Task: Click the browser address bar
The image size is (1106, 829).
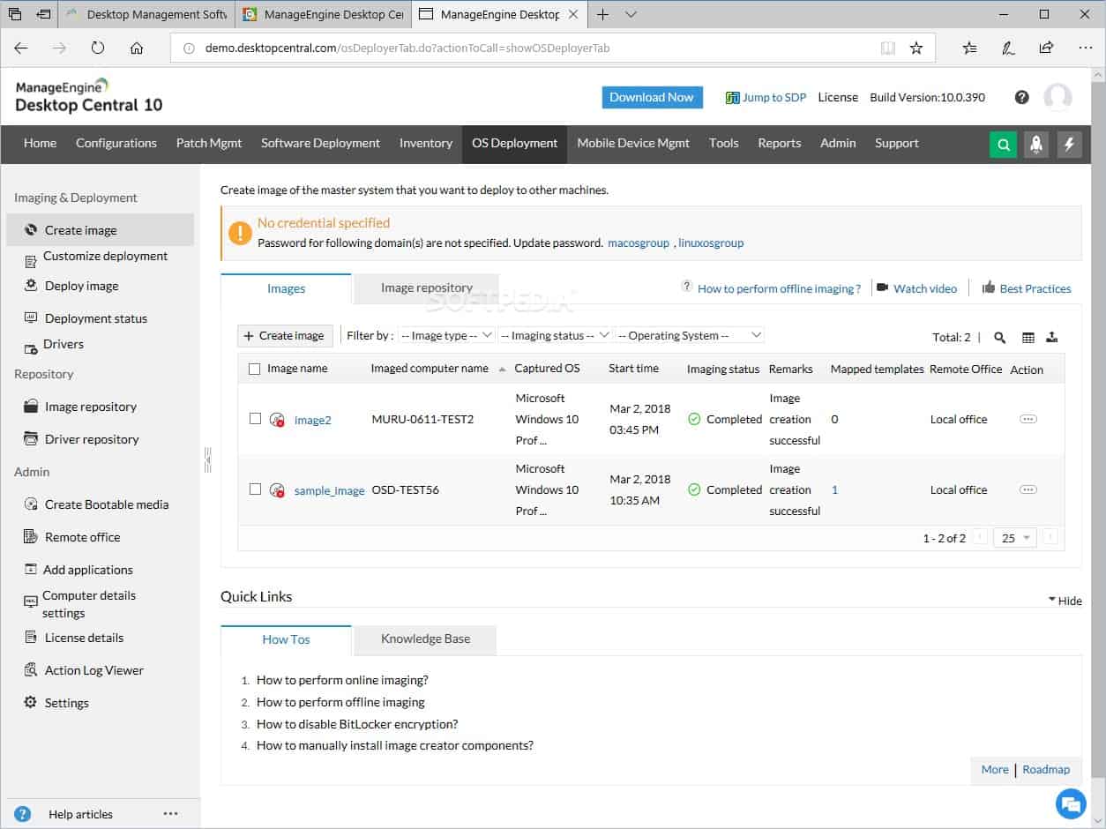Action: coord(529,49)
